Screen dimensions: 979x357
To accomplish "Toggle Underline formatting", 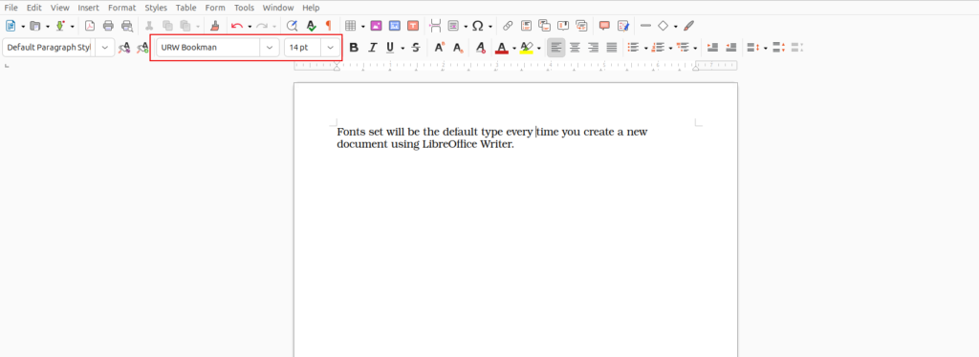I will (390, 48).
